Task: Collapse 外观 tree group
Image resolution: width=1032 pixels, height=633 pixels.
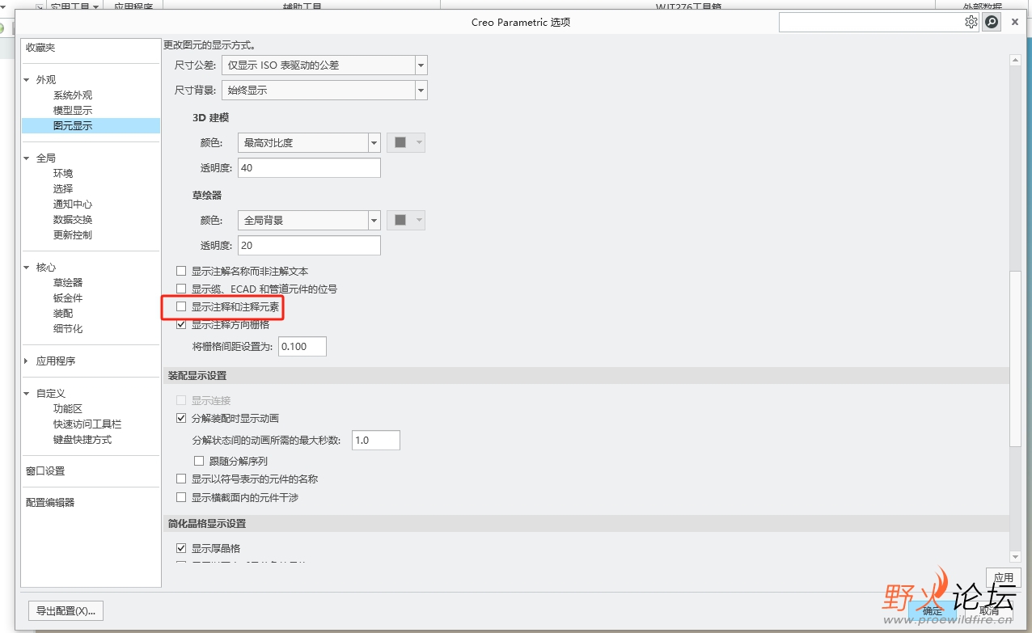Action: (x=27, y=80)
